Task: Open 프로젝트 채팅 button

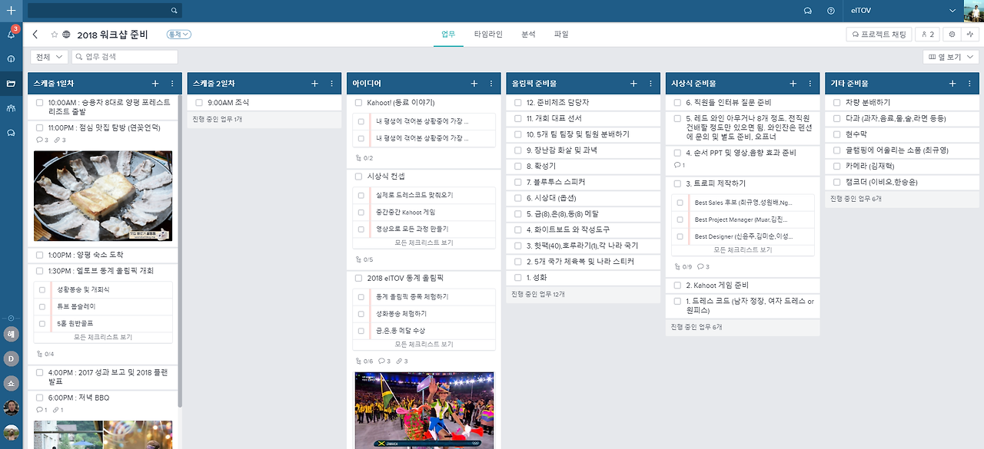Action: 879,35
